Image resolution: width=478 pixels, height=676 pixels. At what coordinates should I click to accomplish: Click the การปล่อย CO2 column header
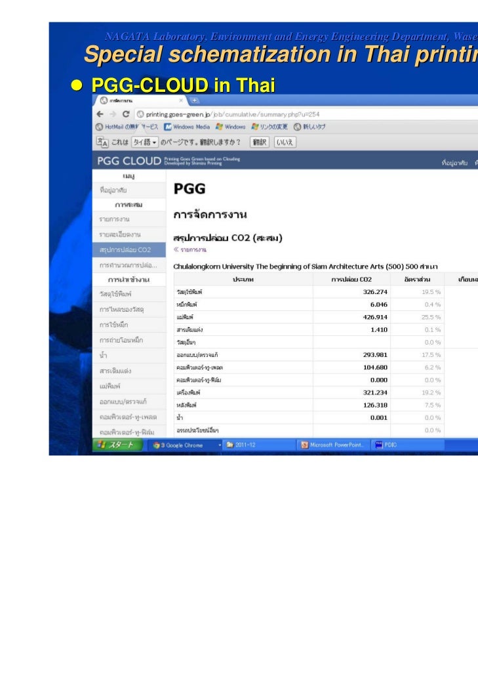[x=351, y=280]
